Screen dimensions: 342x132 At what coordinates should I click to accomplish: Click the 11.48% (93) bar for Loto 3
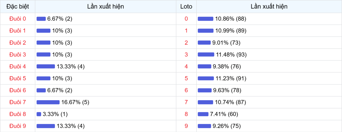(206, 55)
